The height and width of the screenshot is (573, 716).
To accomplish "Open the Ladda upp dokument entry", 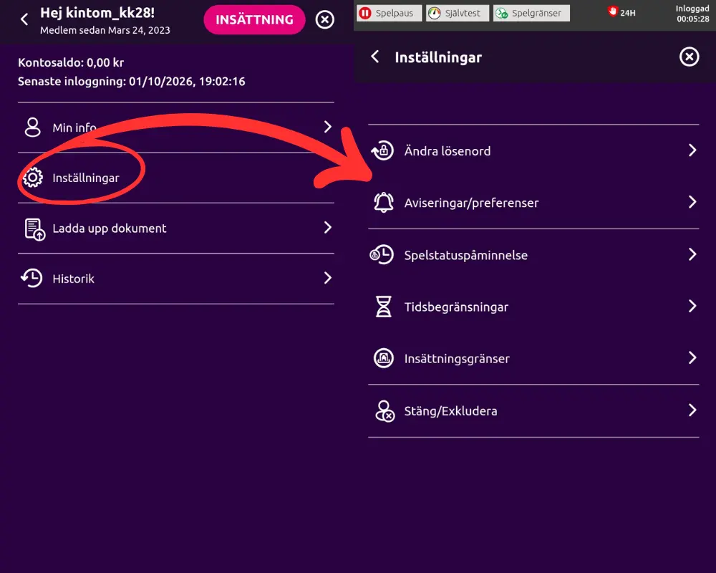I will (x=176, y=228).
